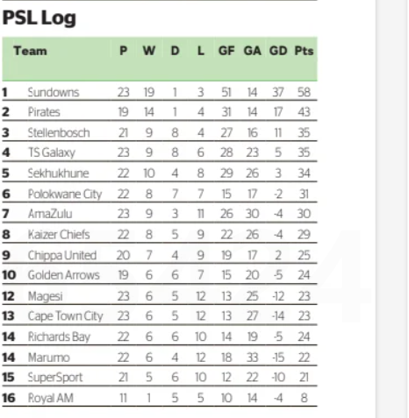Click on Stellenbosch in the table
This screenshot has width=409, height=418.
[59, 133]
